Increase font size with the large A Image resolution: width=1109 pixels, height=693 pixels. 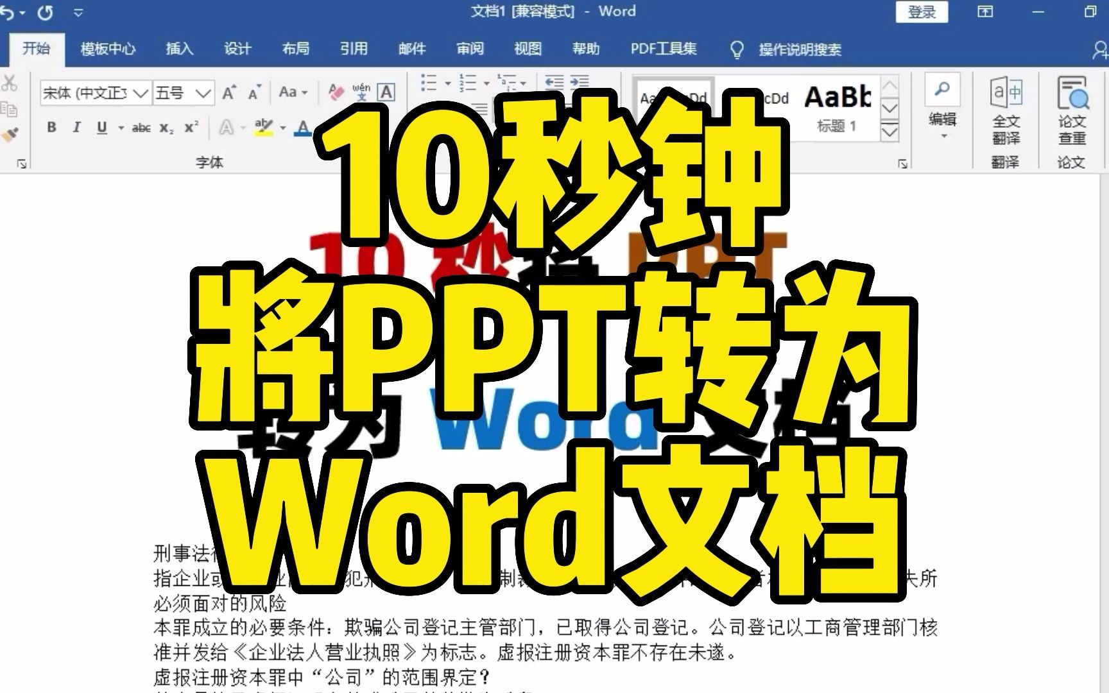(x=229, y=93)
